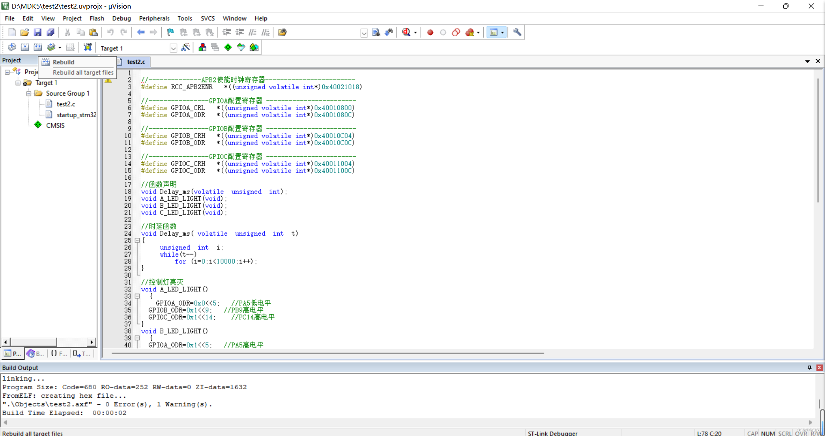Open the Debug menu
This screenshot has width=825, height=436.
click(x=122, y=18)
